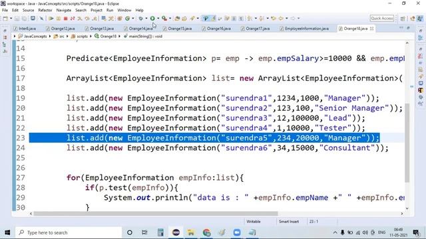Click the Last Edit Location arrow icon
The height and width of the screenshot is (239, 426).
coord(274,19)
